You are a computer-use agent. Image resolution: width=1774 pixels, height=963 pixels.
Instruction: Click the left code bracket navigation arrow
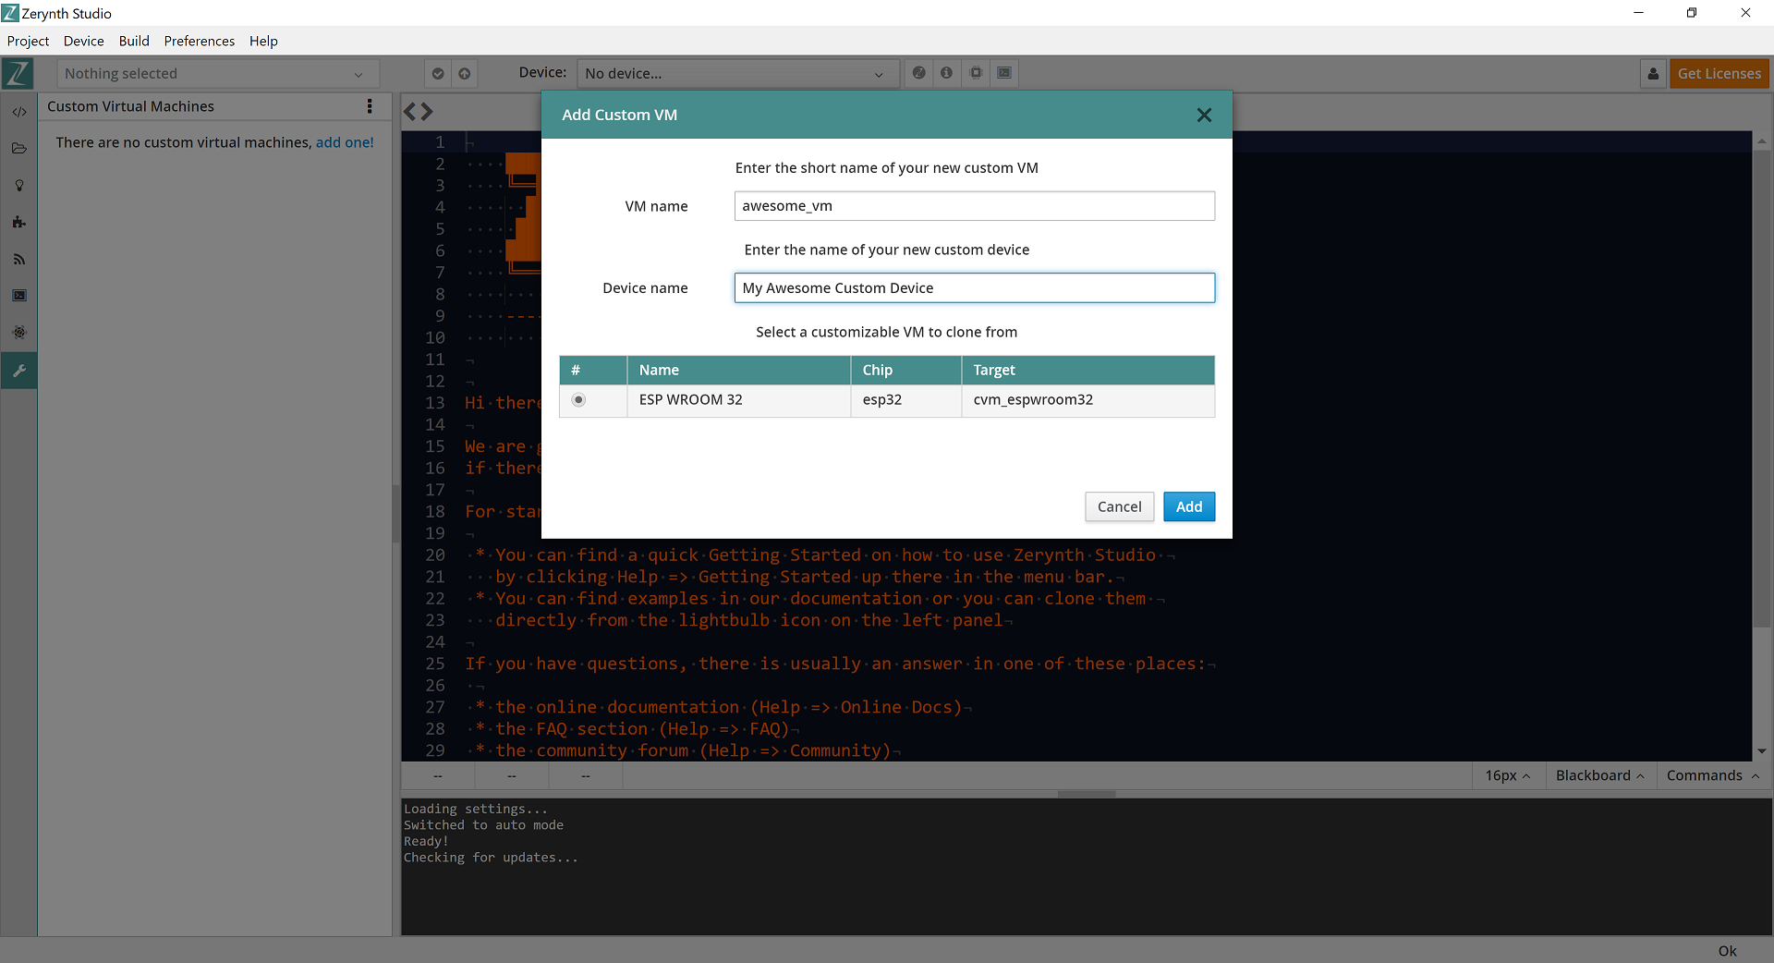click(x=409, y=112)
